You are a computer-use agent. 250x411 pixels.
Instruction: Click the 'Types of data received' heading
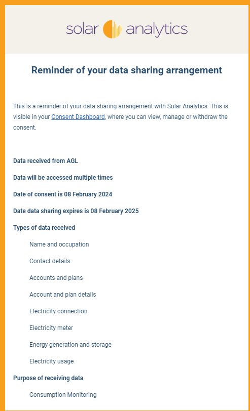point(44,228)
